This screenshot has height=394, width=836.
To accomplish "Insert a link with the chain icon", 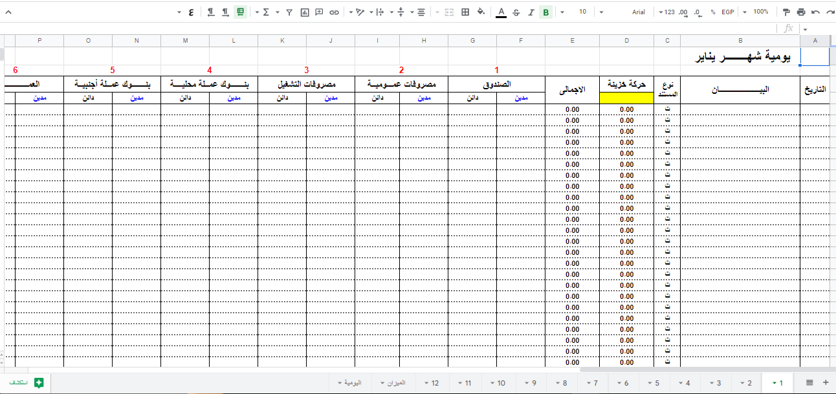I will (x=334, y=12).
